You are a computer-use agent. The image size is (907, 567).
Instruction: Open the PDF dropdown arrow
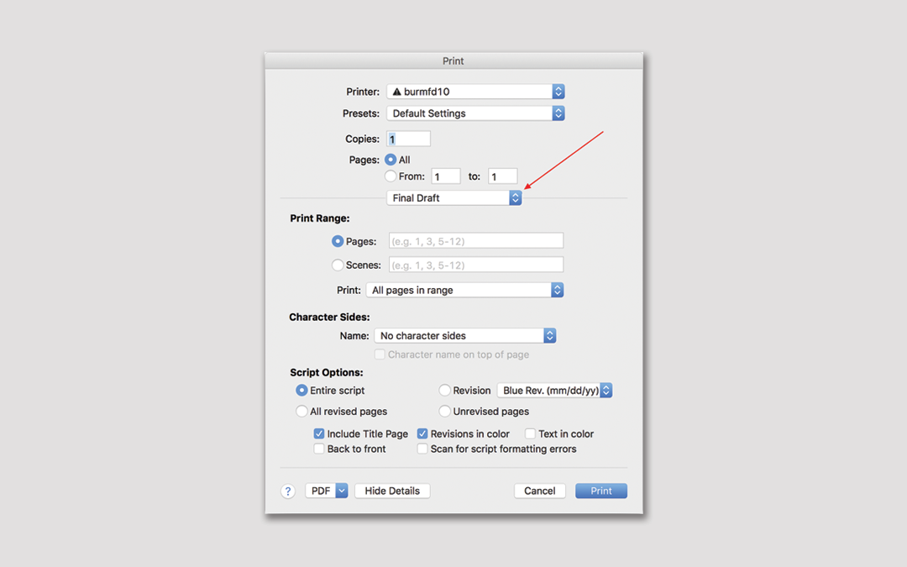pyautogui.click(x=341, y=491)
